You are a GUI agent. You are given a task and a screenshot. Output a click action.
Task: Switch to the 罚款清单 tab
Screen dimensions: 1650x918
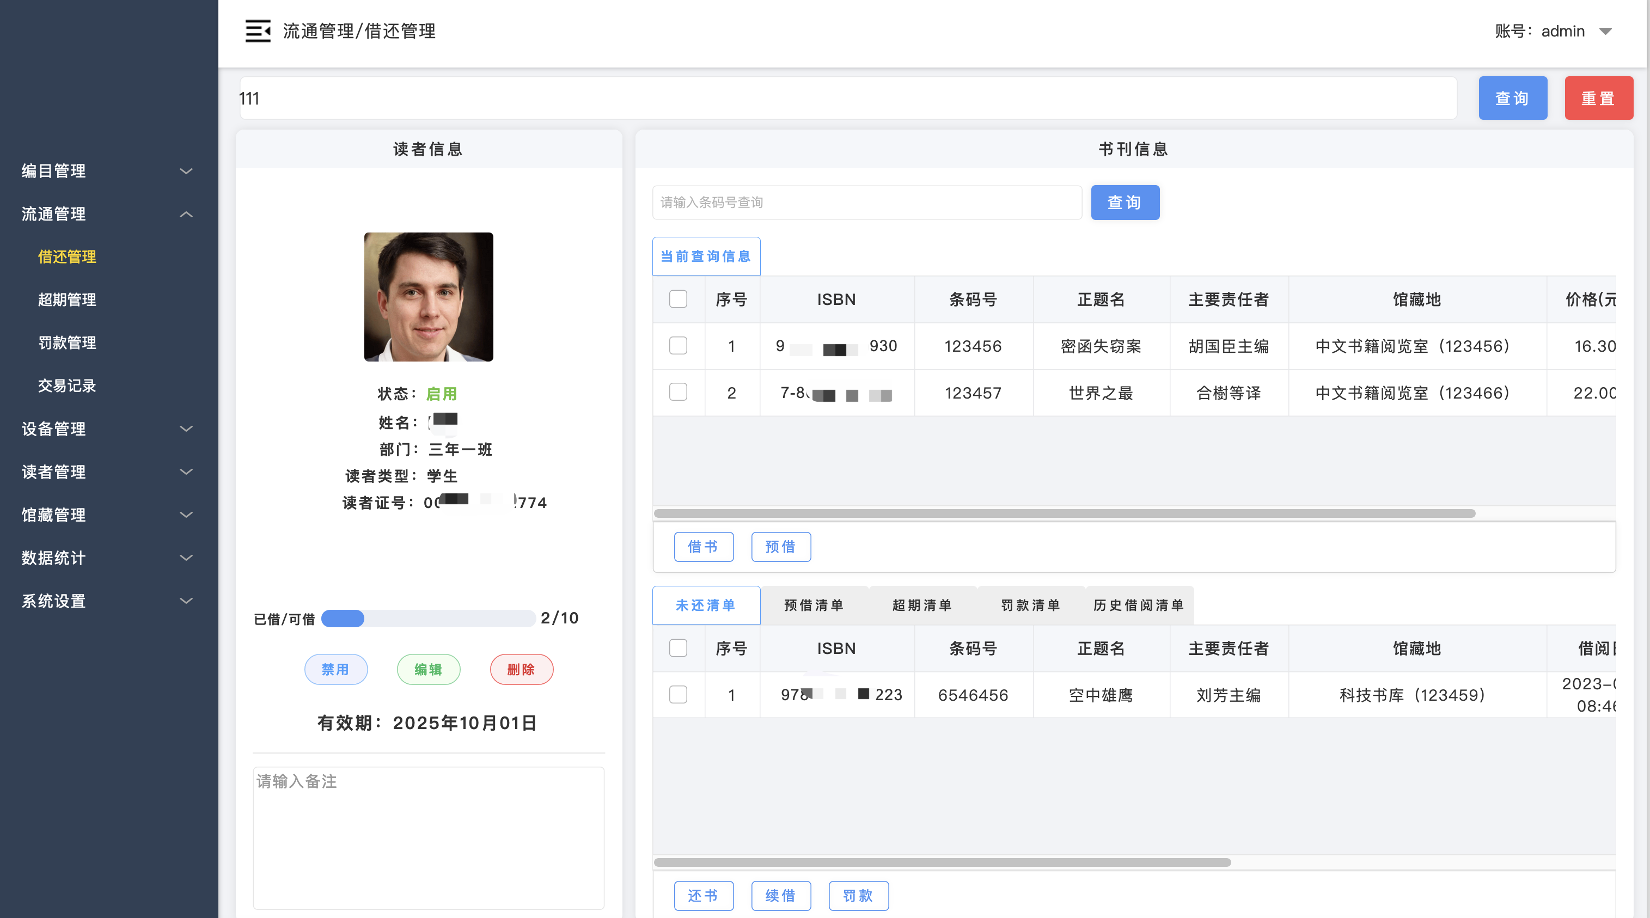coord(1031,605)
